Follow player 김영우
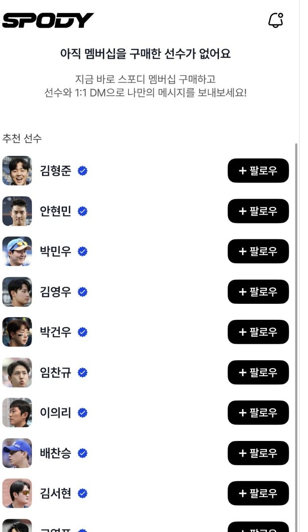 (258, 292)
